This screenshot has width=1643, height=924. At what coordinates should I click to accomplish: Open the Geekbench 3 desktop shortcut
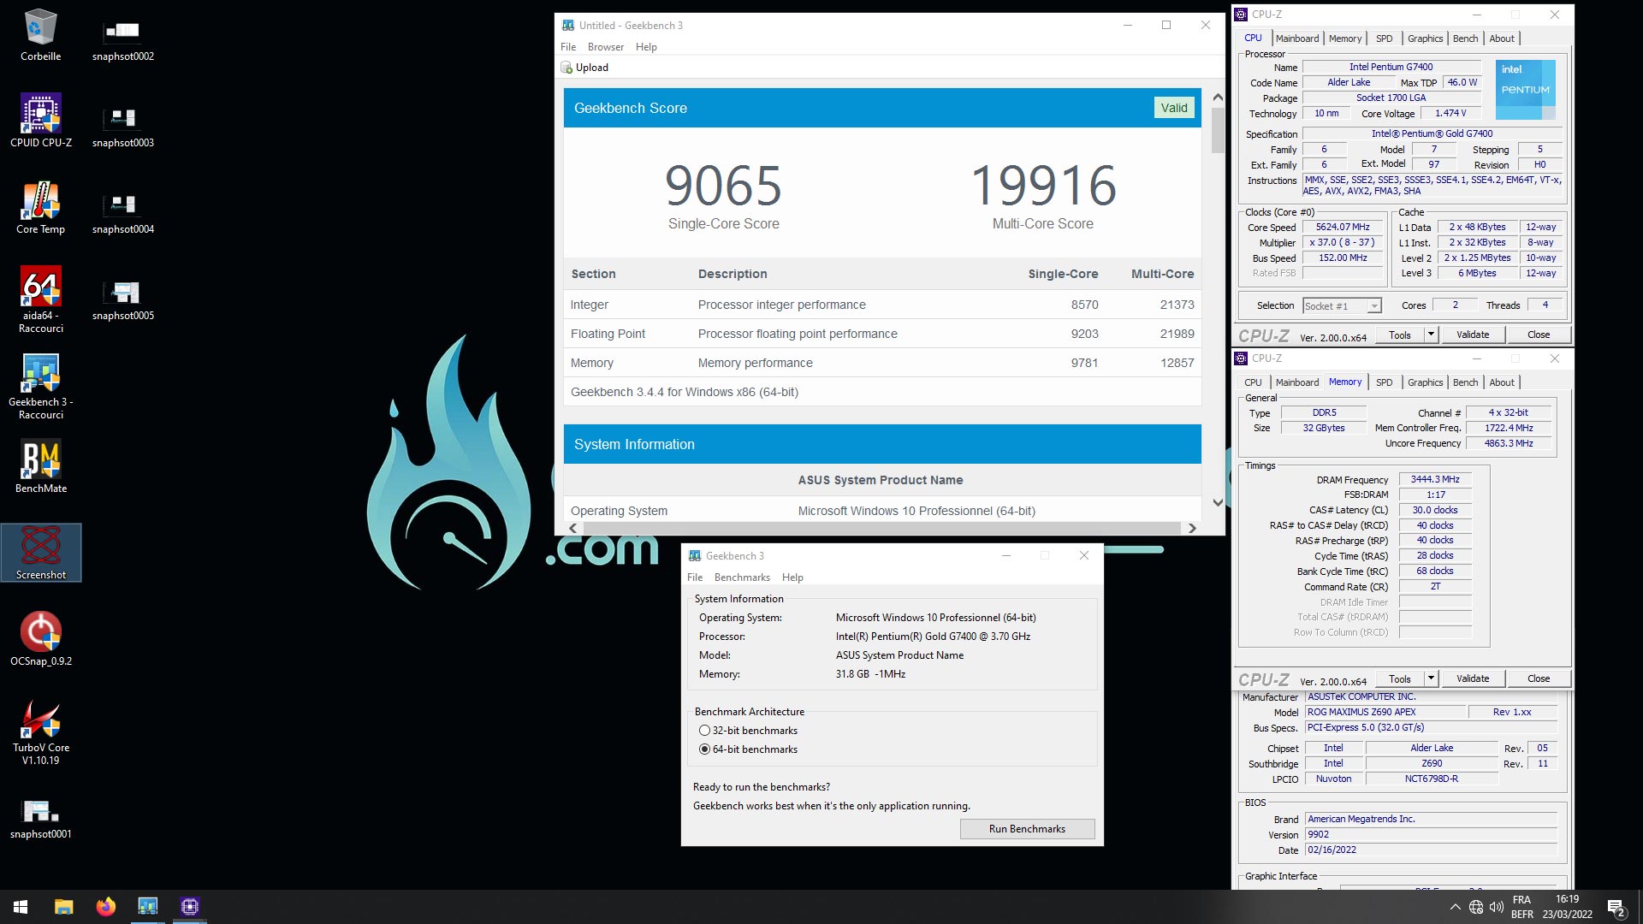40,386
